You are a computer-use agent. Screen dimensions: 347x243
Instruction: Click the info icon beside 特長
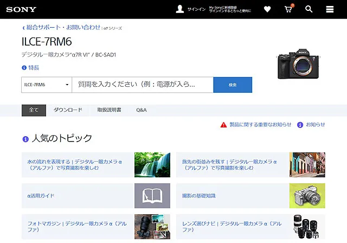pos(24,68)
